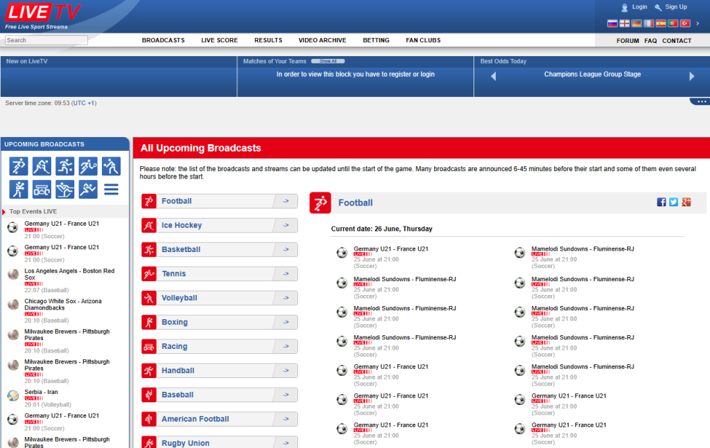Select the Tennis sidebar sport icon

88,166
